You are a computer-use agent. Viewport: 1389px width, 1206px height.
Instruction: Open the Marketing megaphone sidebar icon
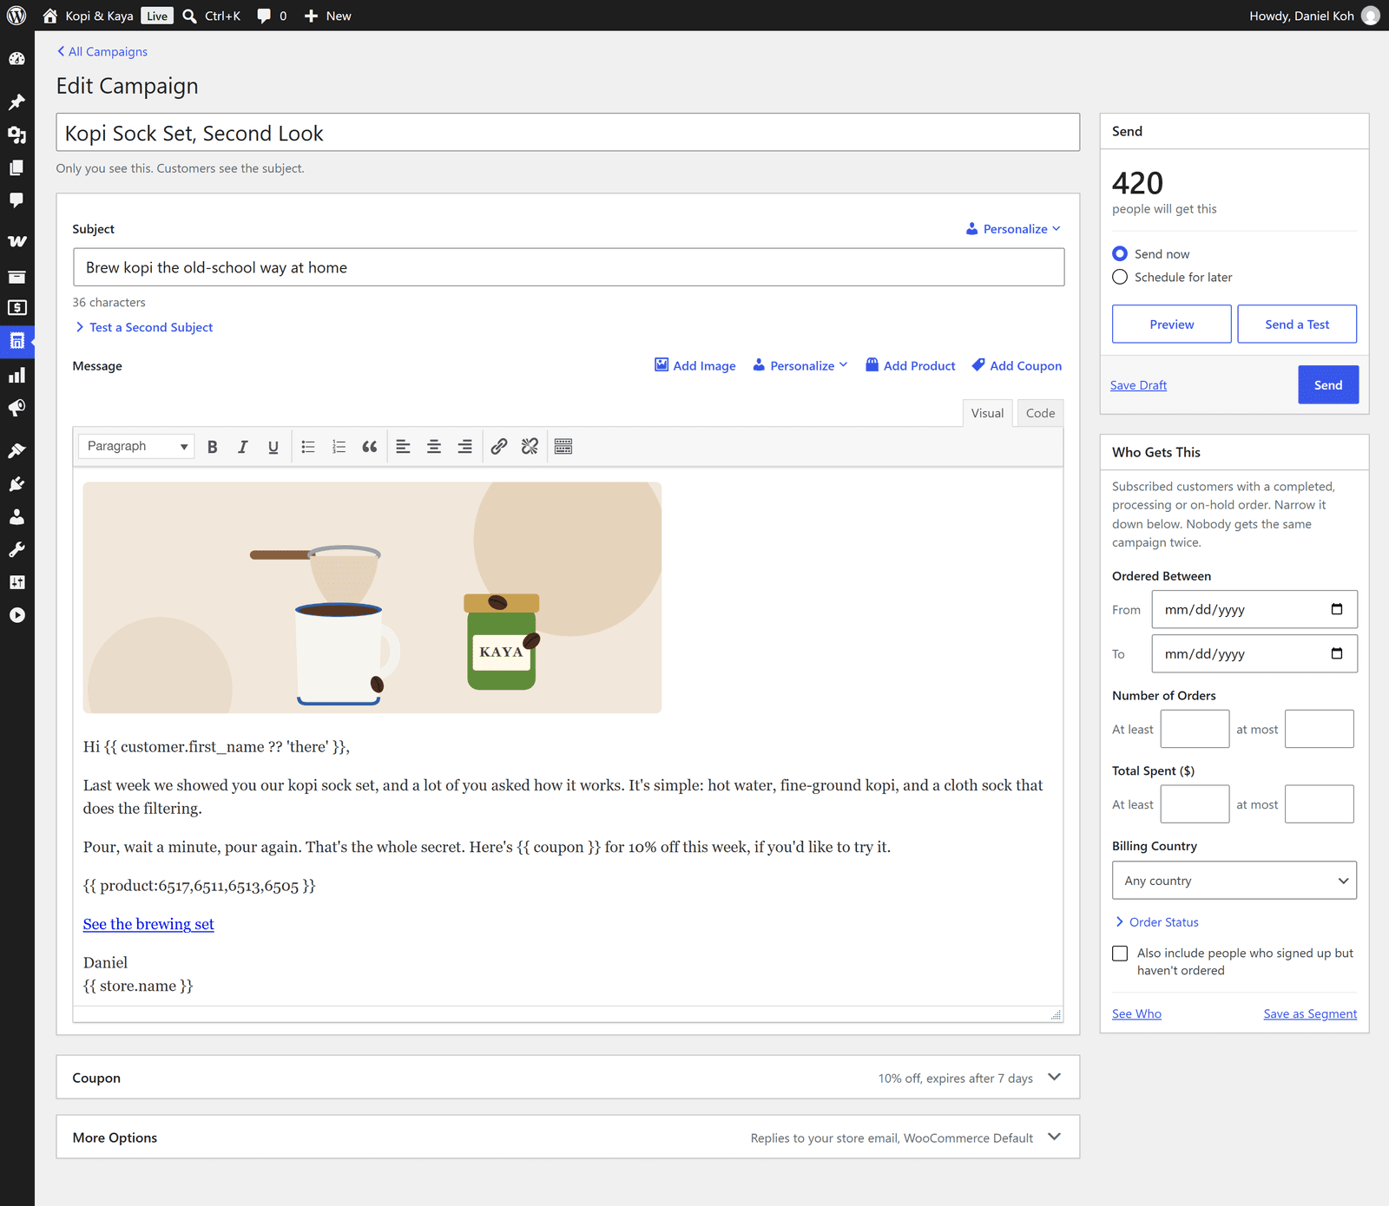click(16, 408)
